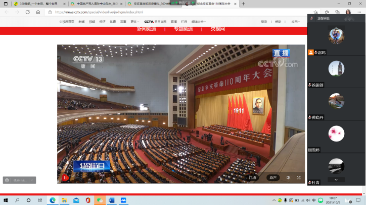Select 赵鸣's participant video thumbnail
Viewport: 366px width, 205px height.
click(x=336, y=35)
